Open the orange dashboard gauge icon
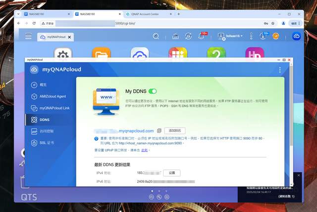Screen dimensions: 317x212 [275, 36]
